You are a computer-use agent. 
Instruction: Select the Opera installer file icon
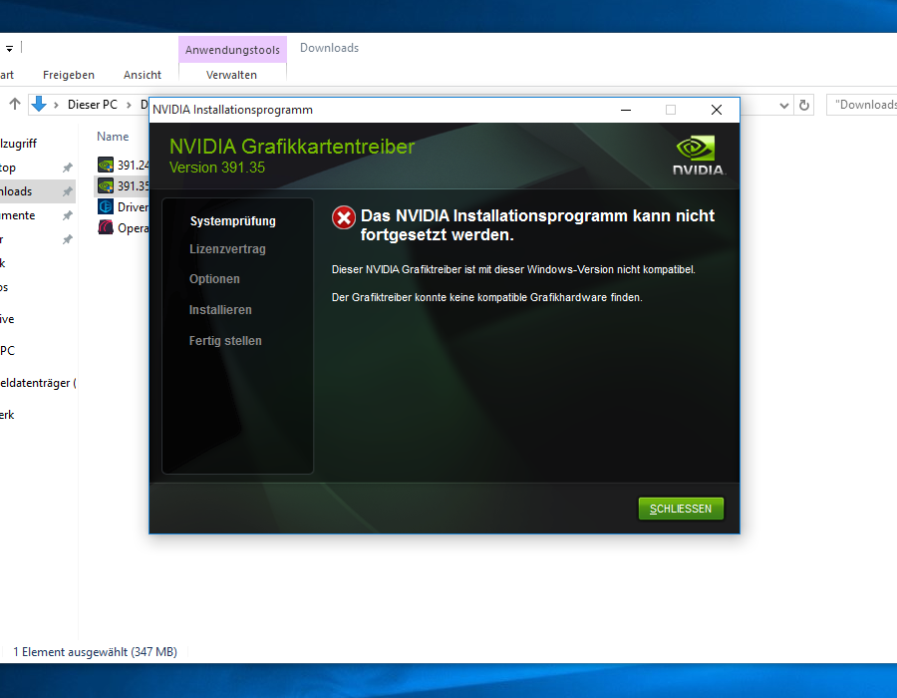point(106,227)
